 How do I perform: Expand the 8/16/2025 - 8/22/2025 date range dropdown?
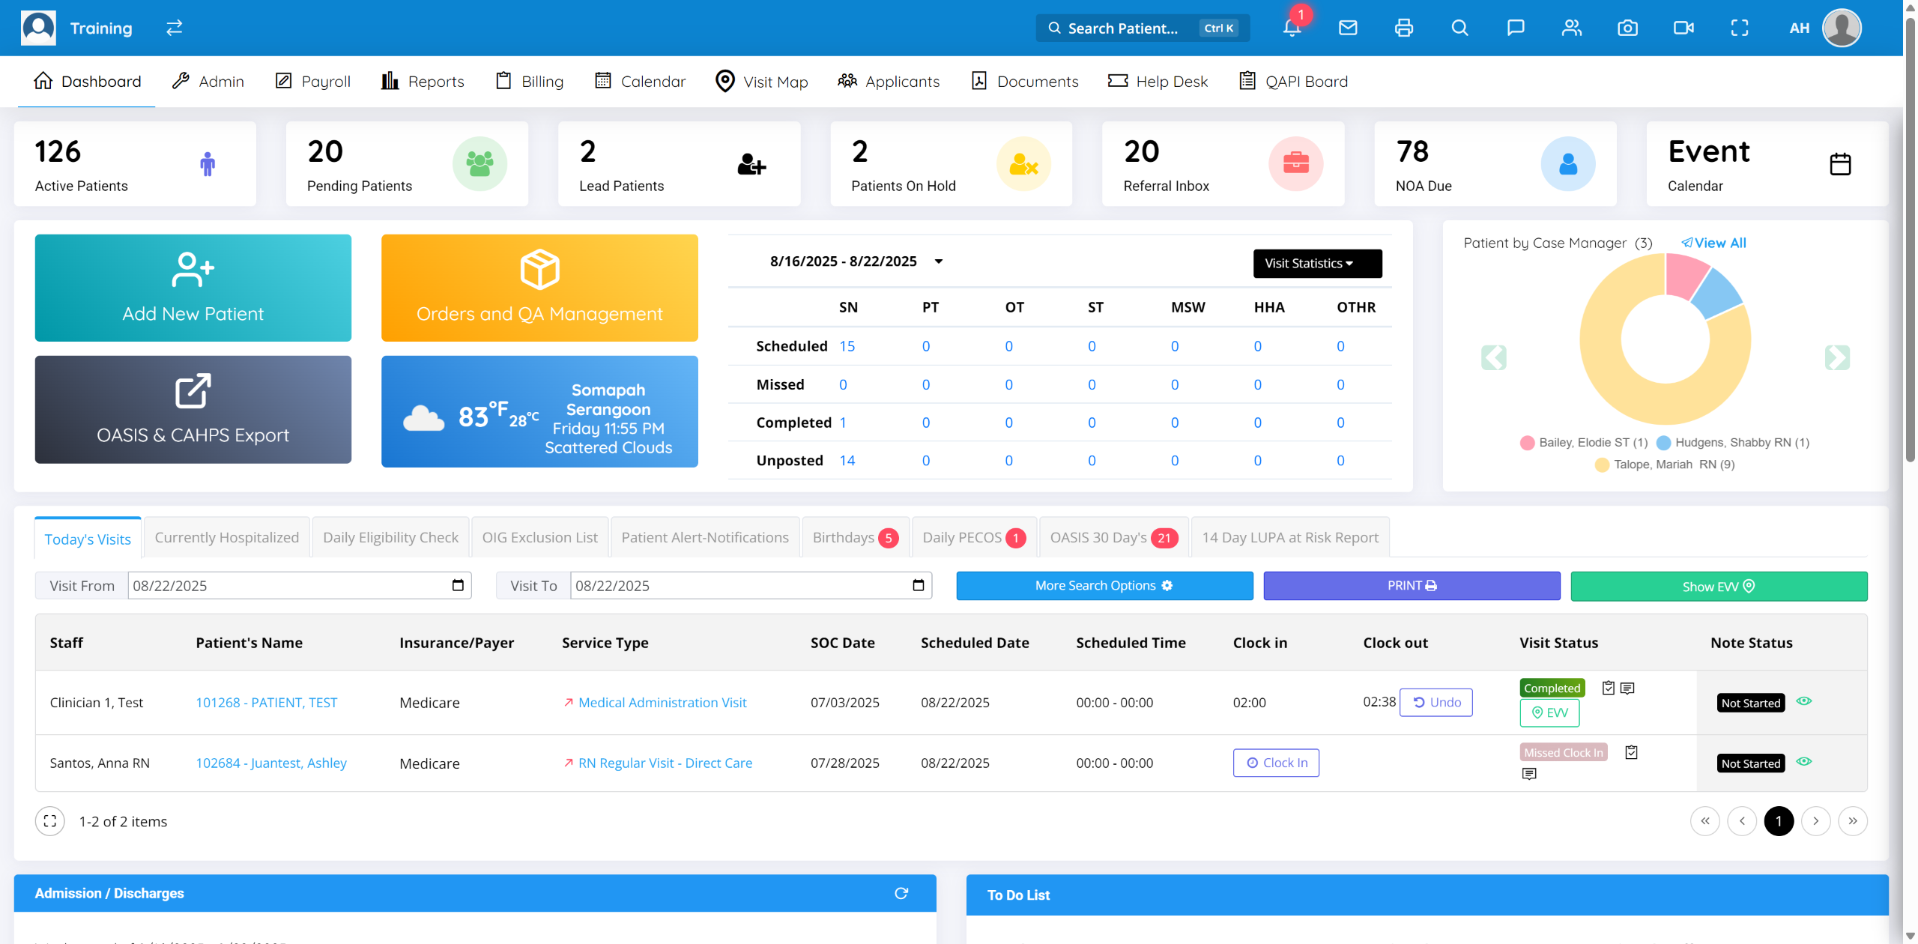point(938,261)
